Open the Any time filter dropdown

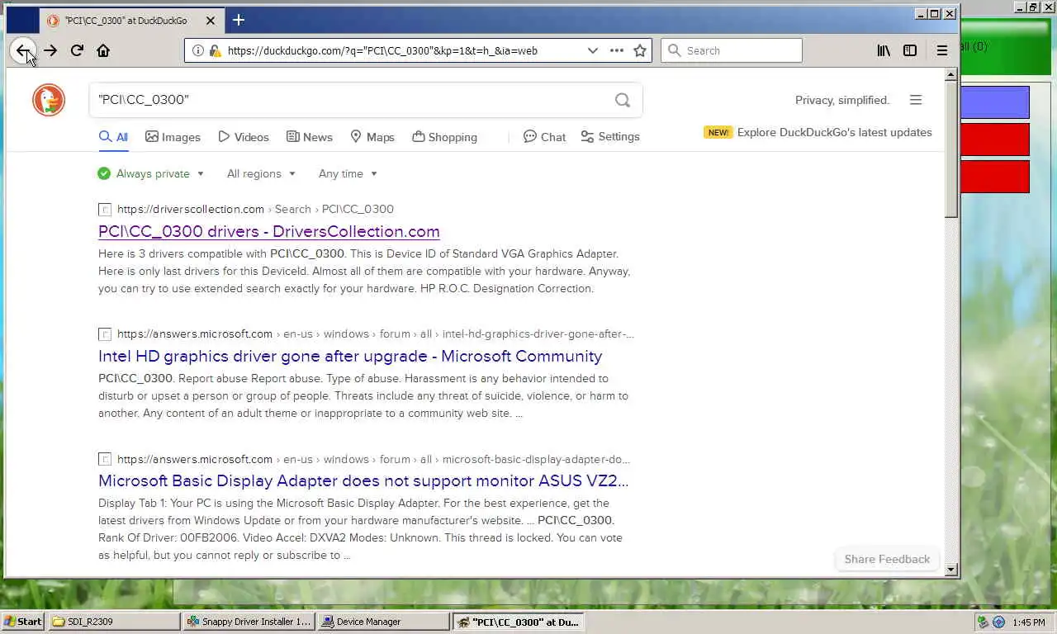click(x=348, y=173)
